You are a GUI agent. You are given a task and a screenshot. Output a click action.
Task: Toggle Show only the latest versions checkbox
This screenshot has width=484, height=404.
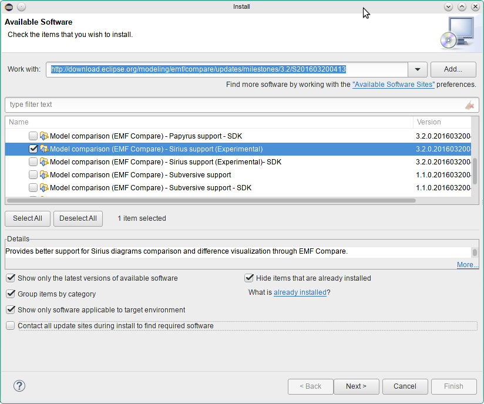click(11, 278)
